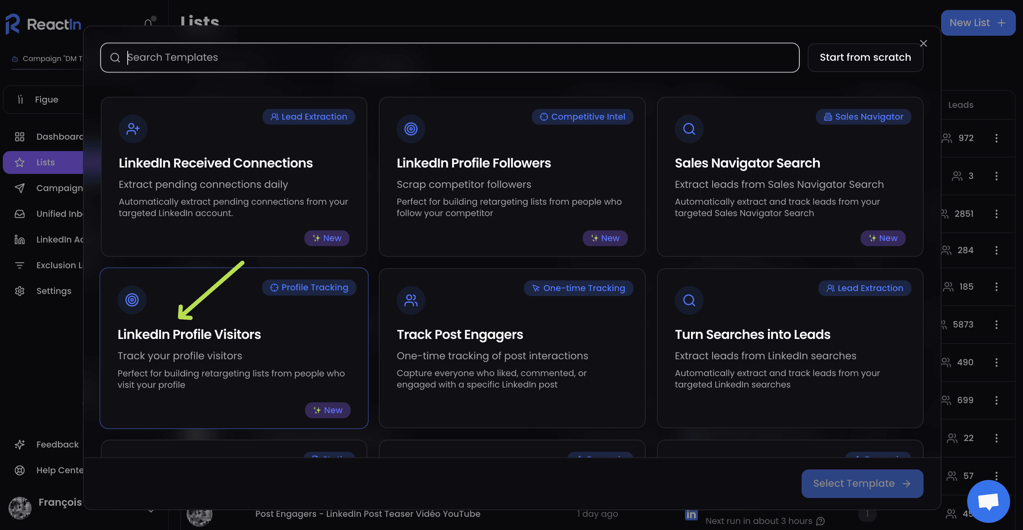This screenshot has height=530, width=1023.
Task: Click the Turn Searches into Leads magnifier icon
Action: click(x=689, y=300)
